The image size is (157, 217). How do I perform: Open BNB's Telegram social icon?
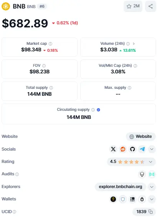142,149
